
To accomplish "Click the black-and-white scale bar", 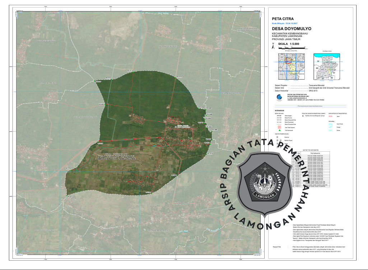I will pyautogui.click(x=291, y=48).
